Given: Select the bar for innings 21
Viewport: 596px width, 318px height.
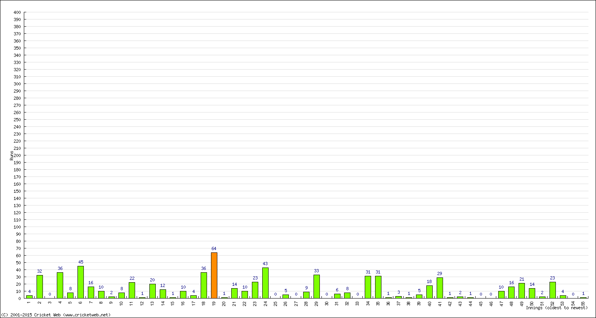Looking at the screenshot, I should click(234, 293).
